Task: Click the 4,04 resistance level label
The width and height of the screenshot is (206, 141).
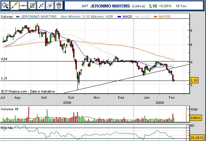Action: click(4, 59)
